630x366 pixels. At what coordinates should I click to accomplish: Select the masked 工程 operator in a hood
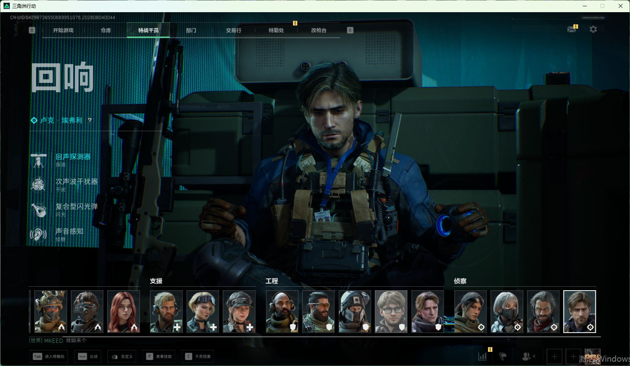(355, 311)
